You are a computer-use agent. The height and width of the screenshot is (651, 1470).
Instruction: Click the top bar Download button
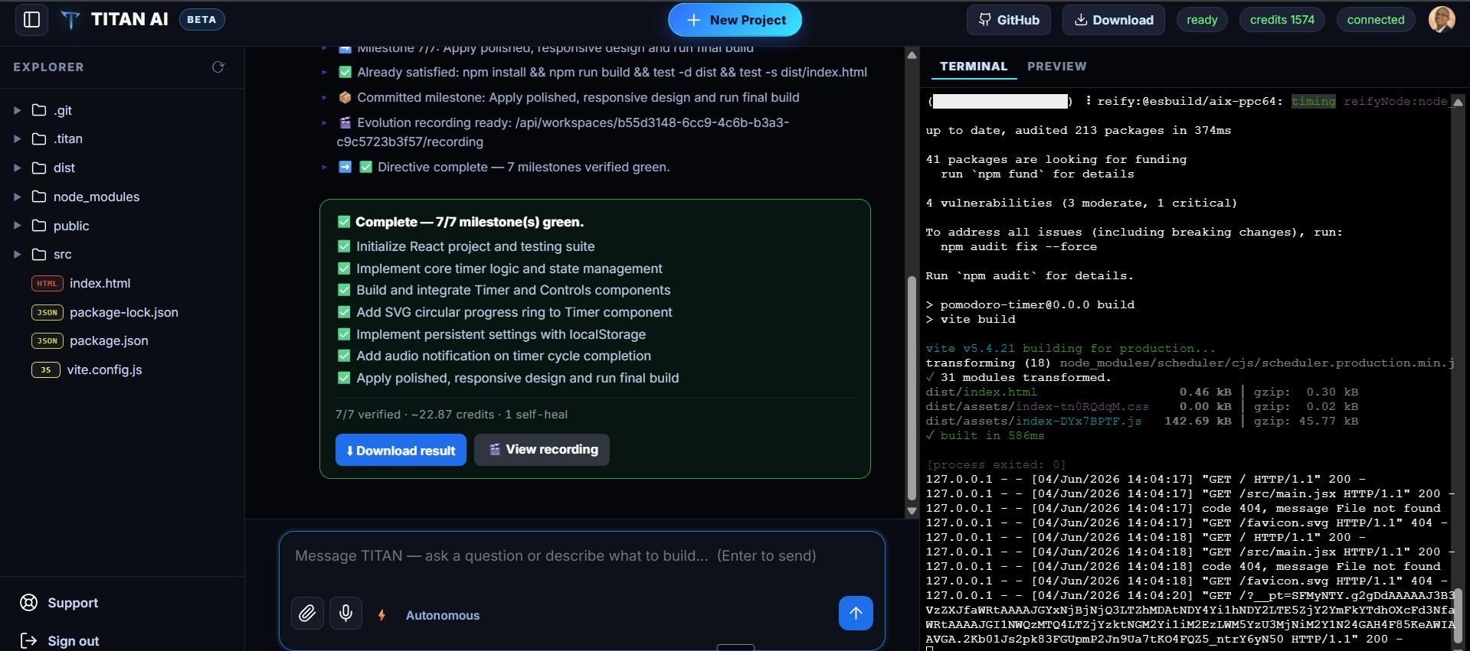(1113, 20)
